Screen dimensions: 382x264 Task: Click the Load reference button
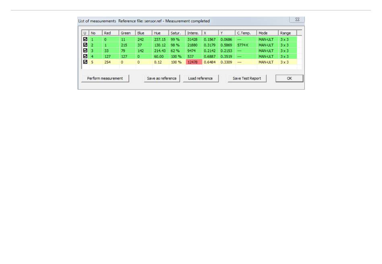(x=201, y=78)
